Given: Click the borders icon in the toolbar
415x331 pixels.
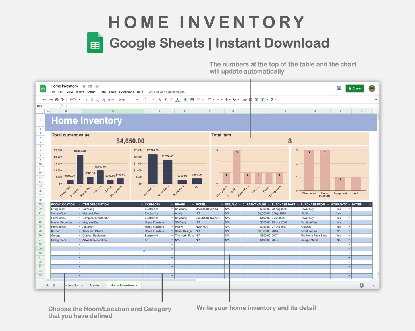Looking at the screenshot, I should 192,99.
